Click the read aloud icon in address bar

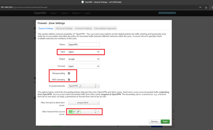click(200, 7)
